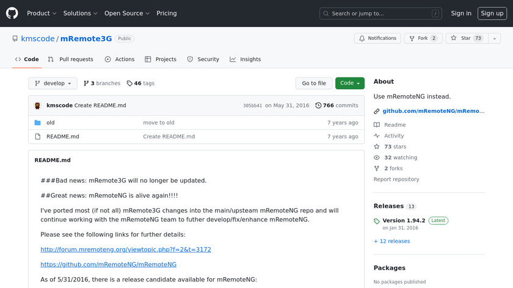The width and height of the screenshot is (513, 288).
Task: Focus the Search or jump to field
Action: [x=380, y=13]
